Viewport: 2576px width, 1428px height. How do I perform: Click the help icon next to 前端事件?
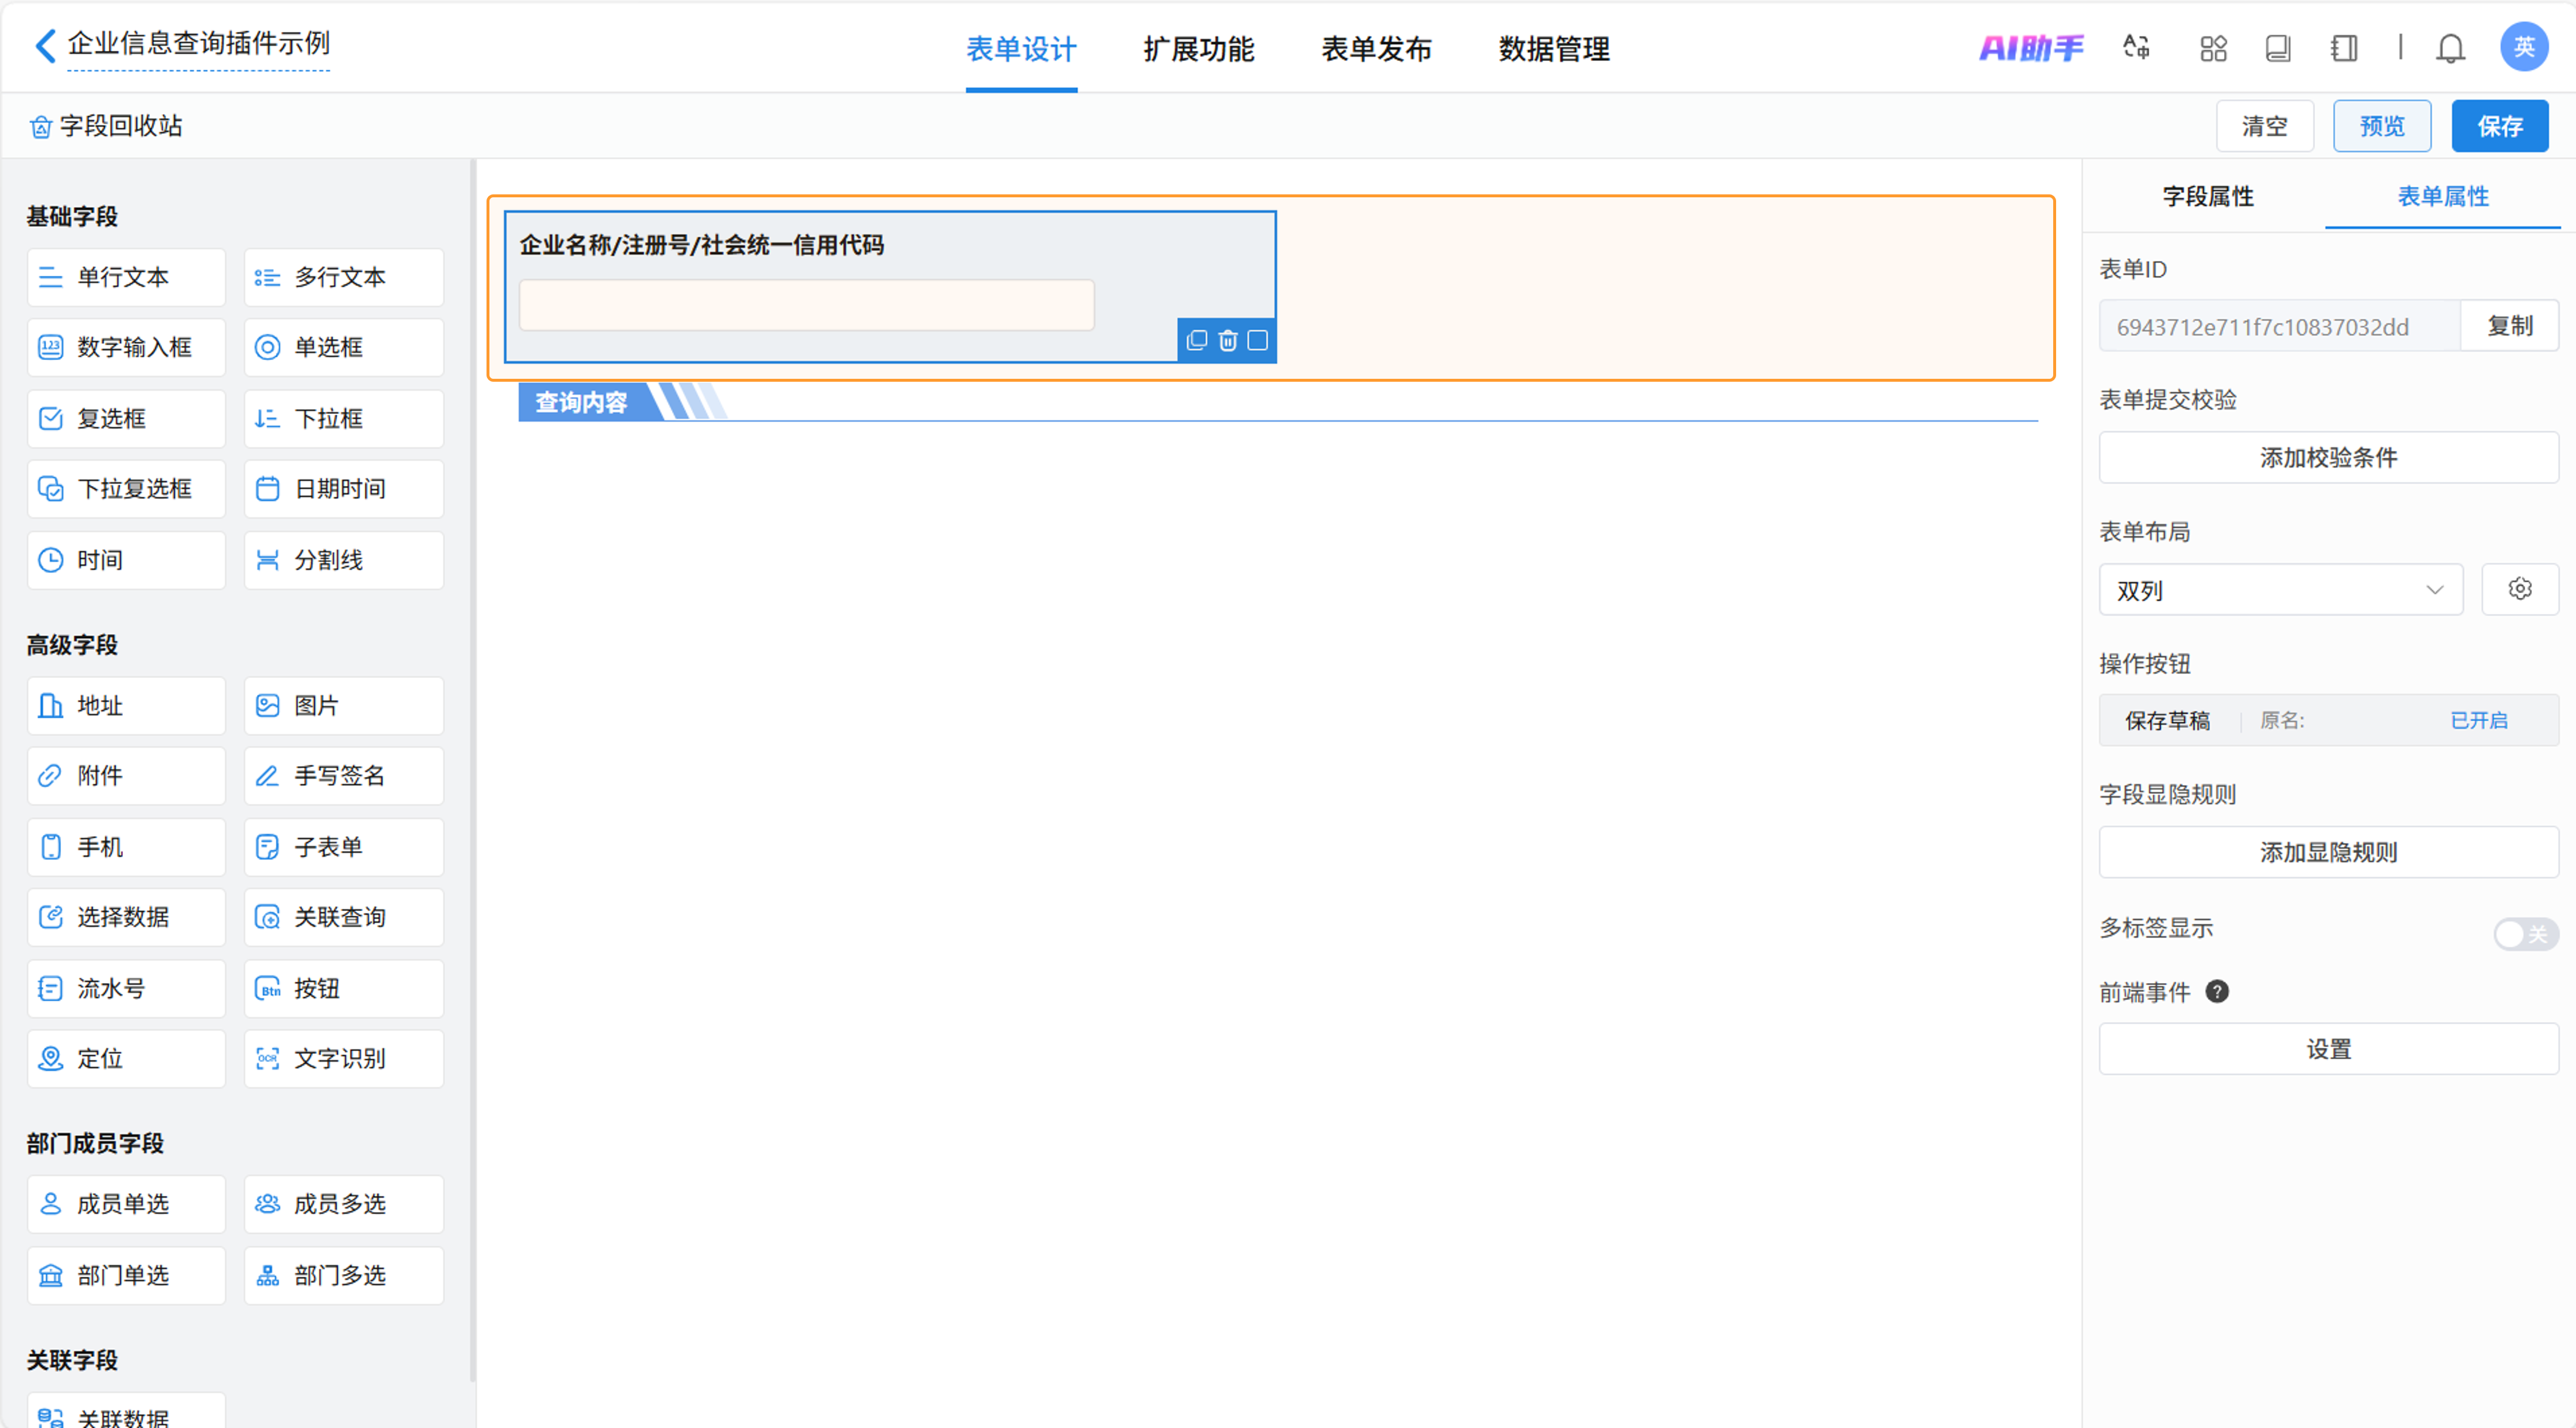click(2217, 991)
